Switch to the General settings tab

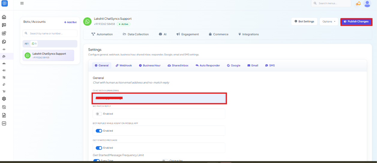click(x=102, y=65)
